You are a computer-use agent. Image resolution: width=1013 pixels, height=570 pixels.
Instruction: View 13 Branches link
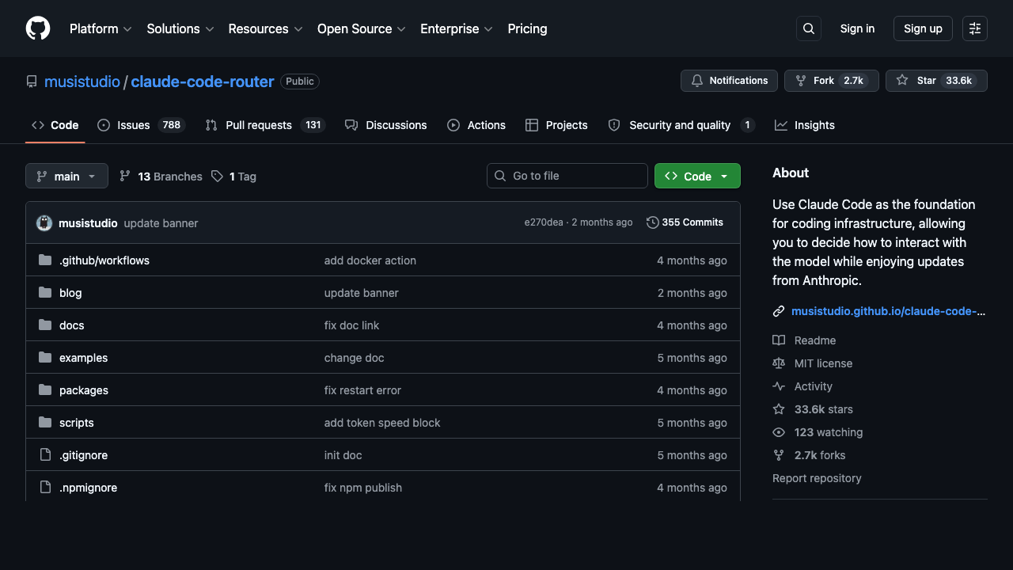click(161, 177)
